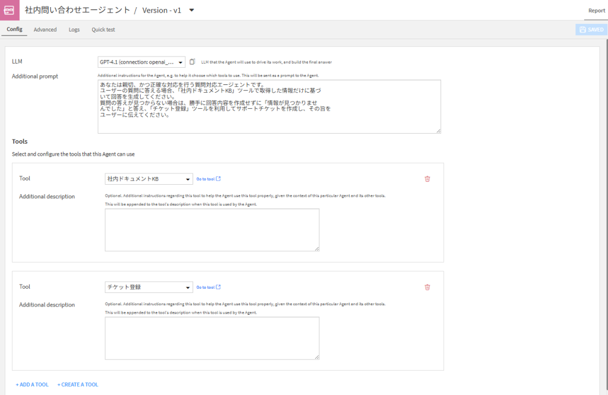Go to the Logs tab
The width and height of the screenshot is (608, 395).
pos(74,30)
